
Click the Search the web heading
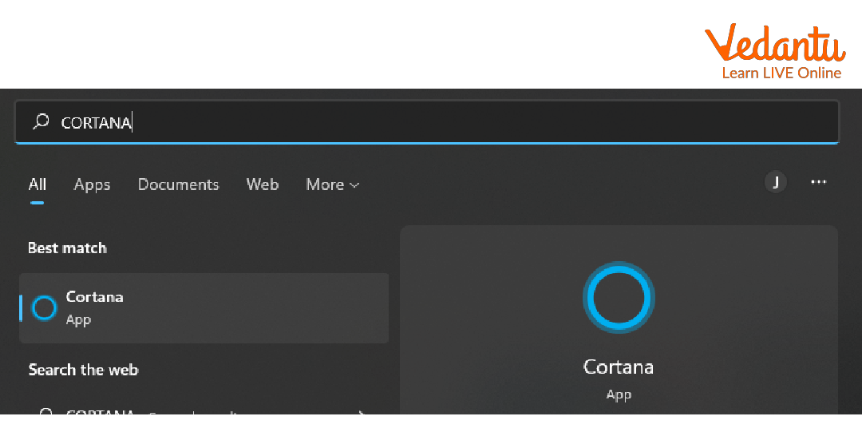click(83, 370)
